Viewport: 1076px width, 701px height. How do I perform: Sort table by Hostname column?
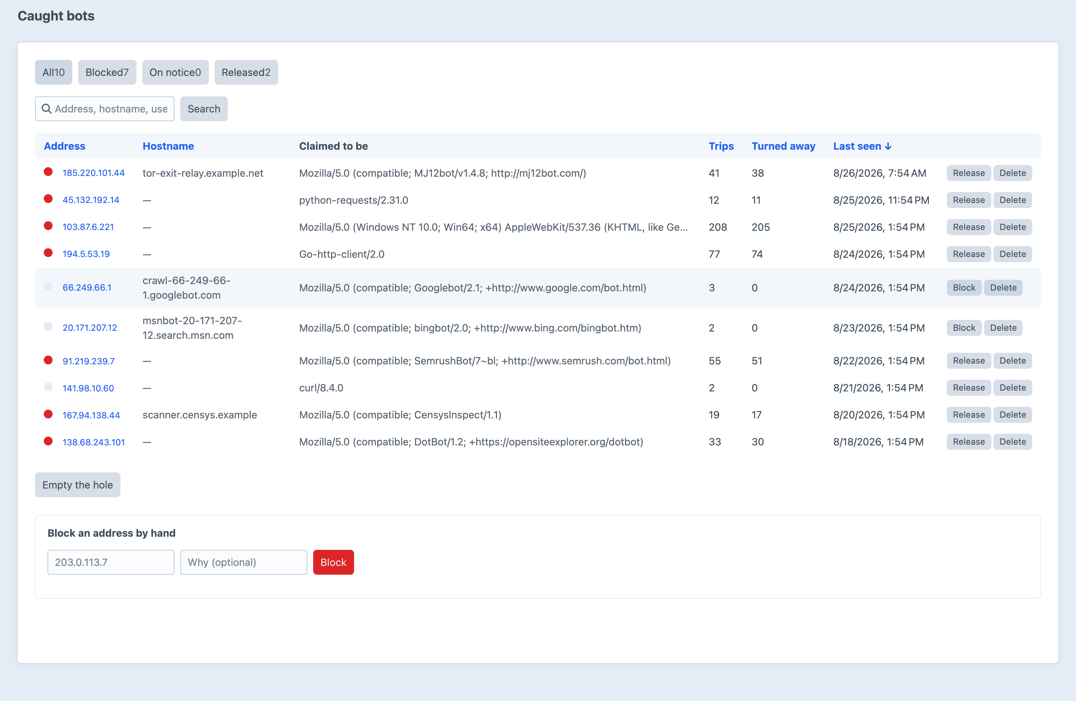(168, 146)
